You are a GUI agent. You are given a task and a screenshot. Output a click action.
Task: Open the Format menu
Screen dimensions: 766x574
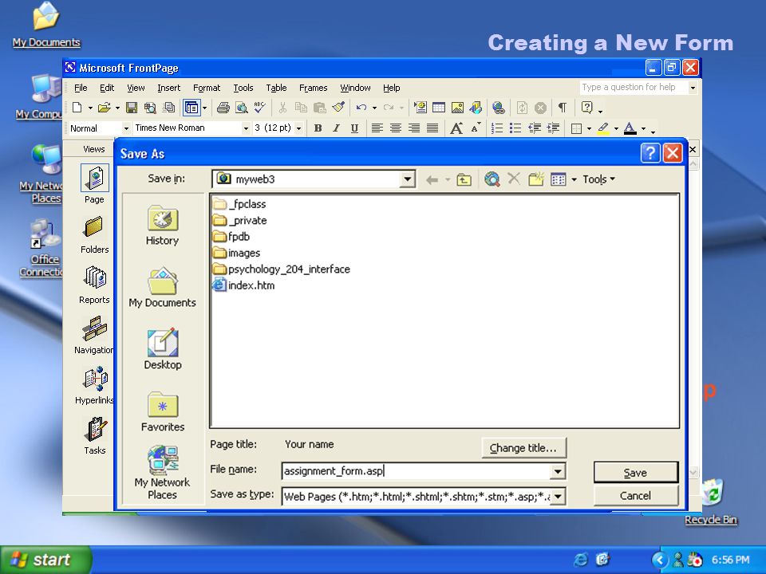(207, 88)
